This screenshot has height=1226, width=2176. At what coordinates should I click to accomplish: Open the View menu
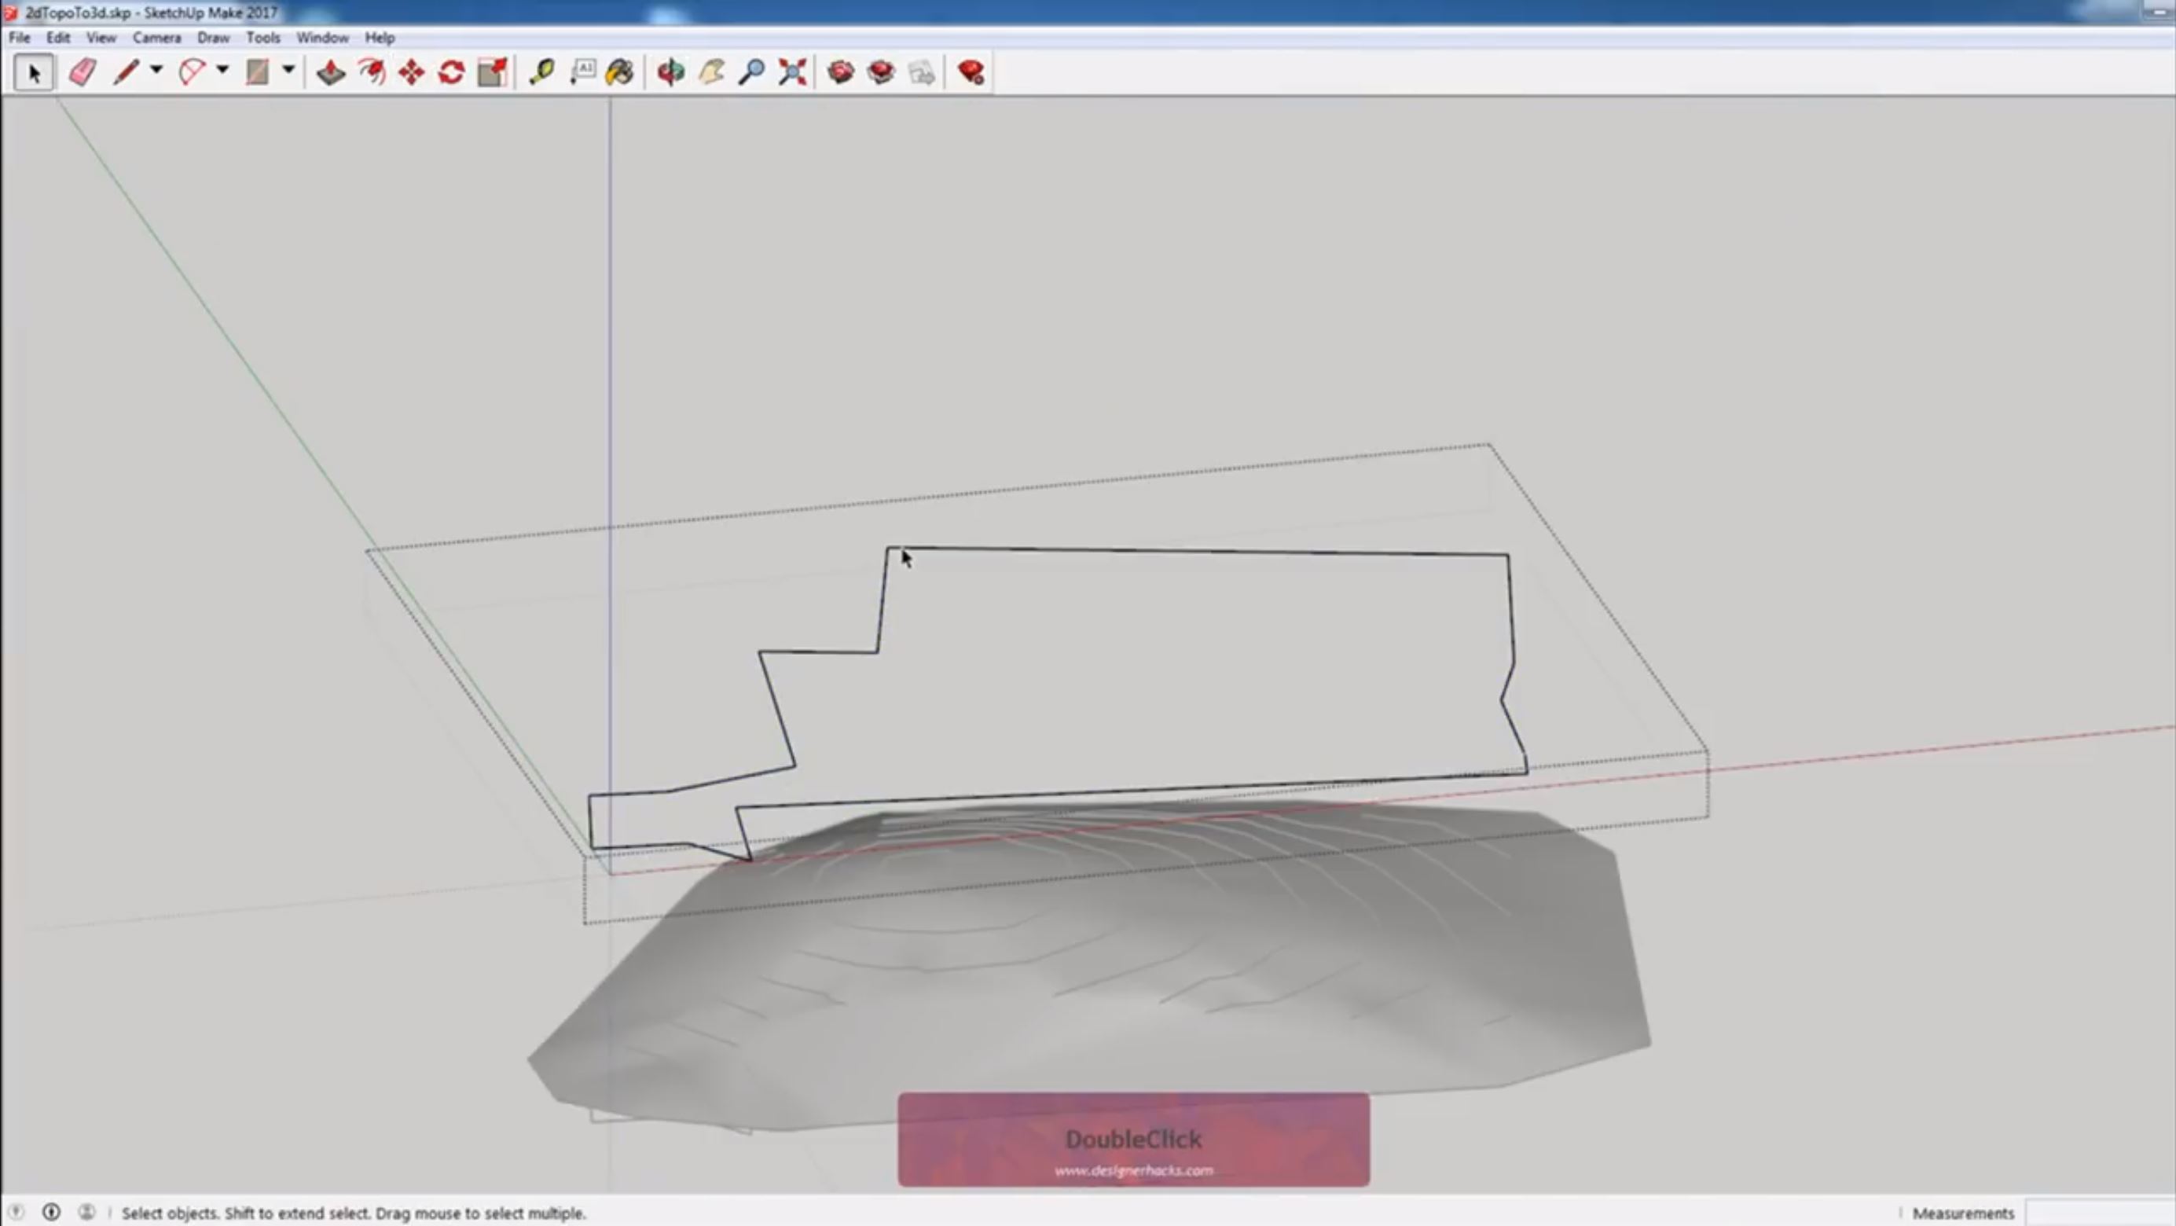pyautogui.click(x=101, y=38)
